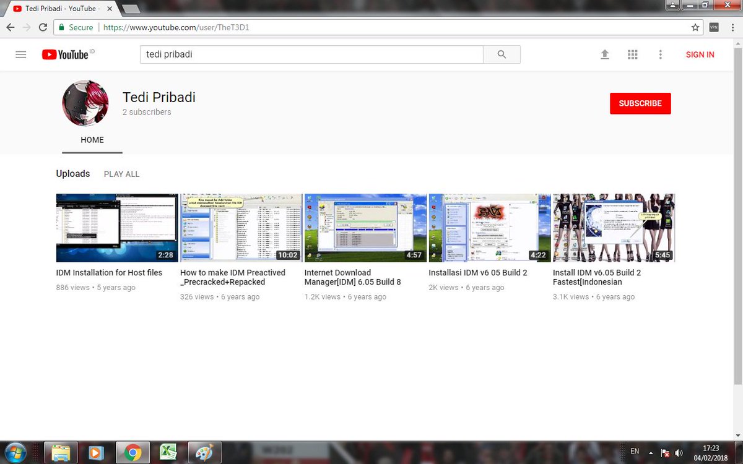The height and width of the screenshot is (464, 743).
Task: Click the 2:28 video thumbnail
Action: click(x=117, y=228)
